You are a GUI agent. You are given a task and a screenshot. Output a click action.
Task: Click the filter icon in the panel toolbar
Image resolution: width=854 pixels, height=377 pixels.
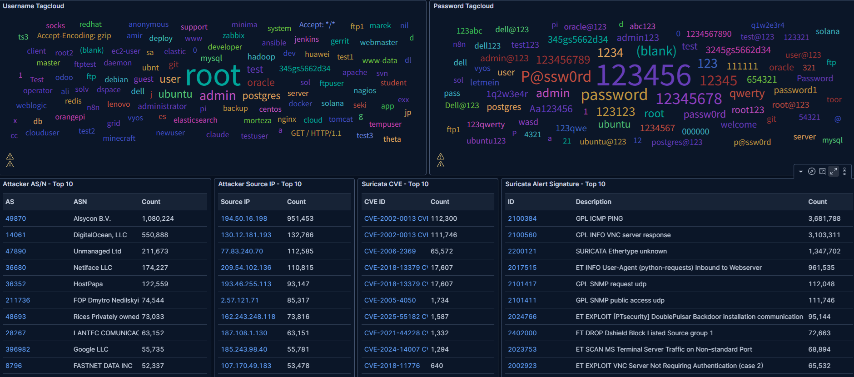tap(801, 171)
